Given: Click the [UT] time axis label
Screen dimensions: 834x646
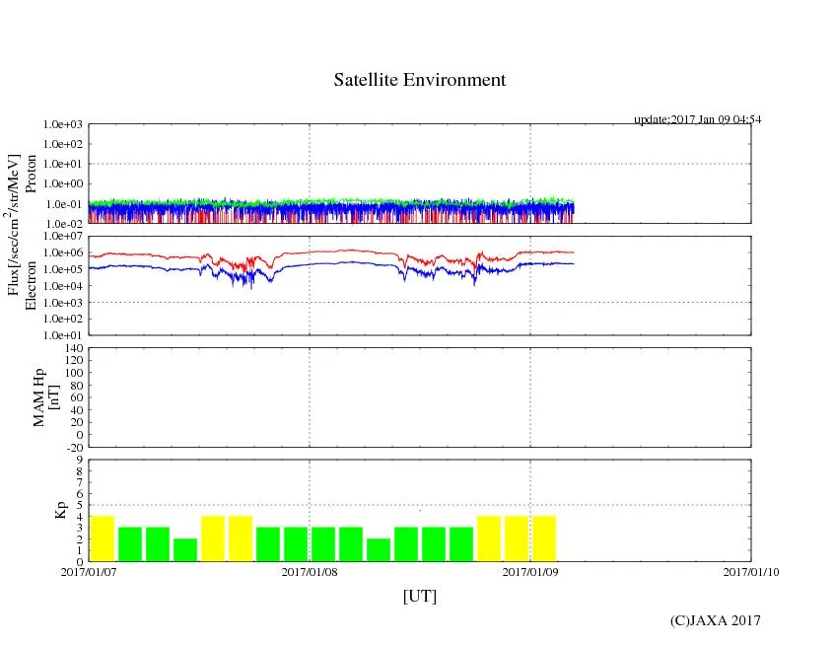Looking at the screenshot, I should (x=419, y=596).
